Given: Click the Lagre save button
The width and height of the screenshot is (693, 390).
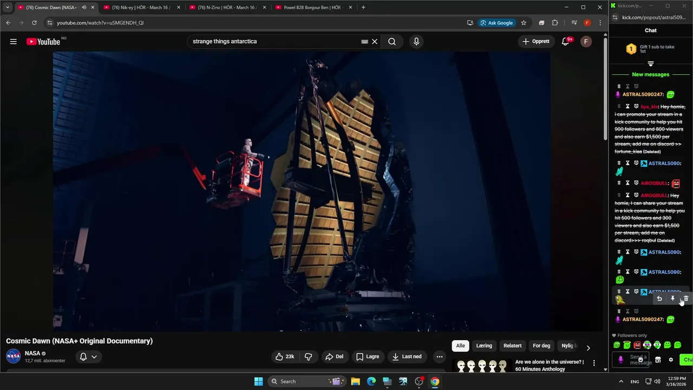Looking at the screenshot, I should click(x=368, y=356).
